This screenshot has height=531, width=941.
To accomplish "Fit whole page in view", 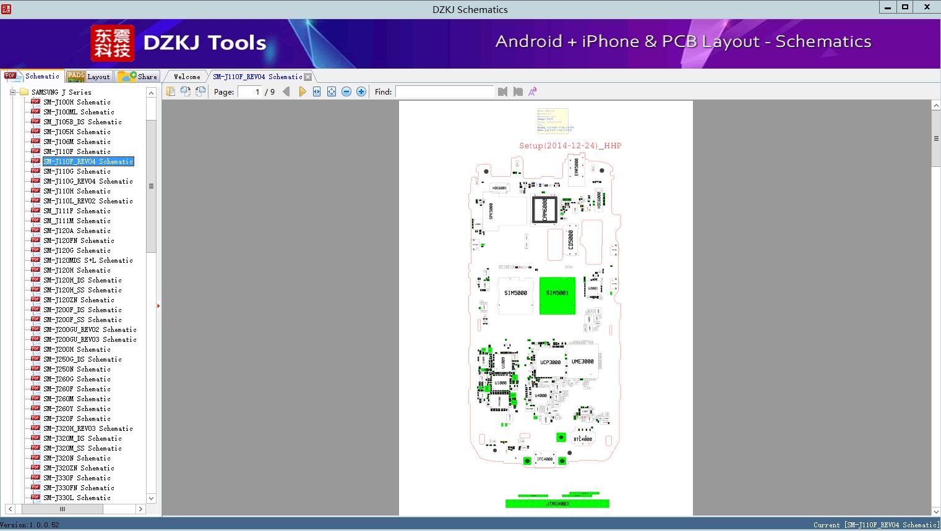I will [332, 91].
